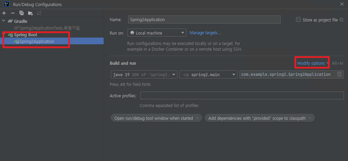Collapse the Gradle tree node
The image size is (348, 161).
[4, 21]
